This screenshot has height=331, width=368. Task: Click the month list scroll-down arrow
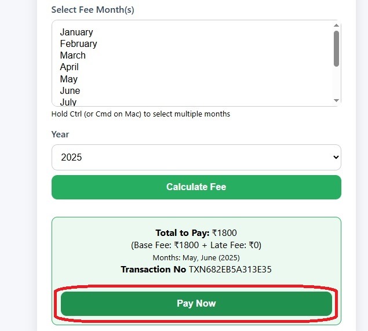[x=336, y=100]
